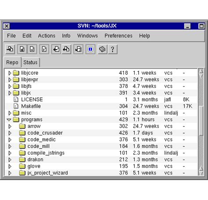Click the add file toolbar icon with plus
The width and height of the screenshot is (208, 200).
point(22,49)
